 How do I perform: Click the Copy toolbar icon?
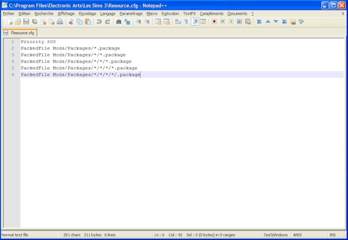(79, 22)
